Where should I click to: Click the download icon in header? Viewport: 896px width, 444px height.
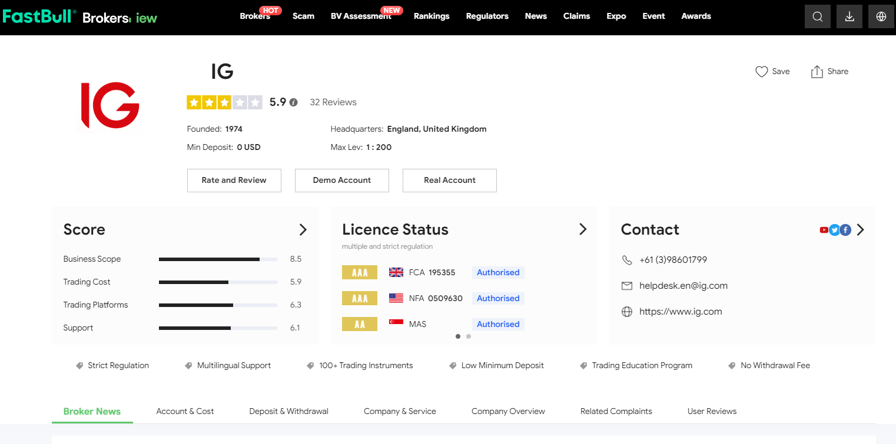pos(849,17)
